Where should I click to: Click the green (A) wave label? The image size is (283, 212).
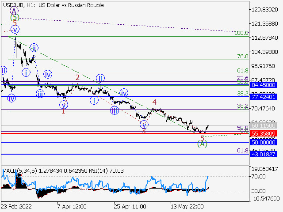(202, 144)
